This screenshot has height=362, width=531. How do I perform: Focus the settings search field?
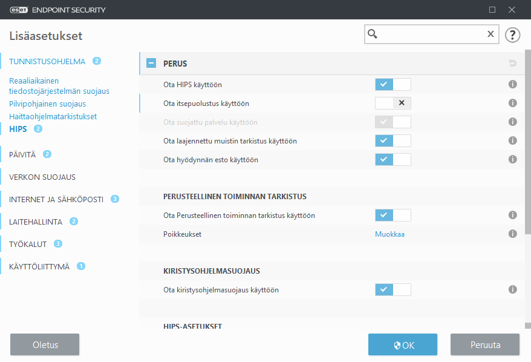click(432, 35)
